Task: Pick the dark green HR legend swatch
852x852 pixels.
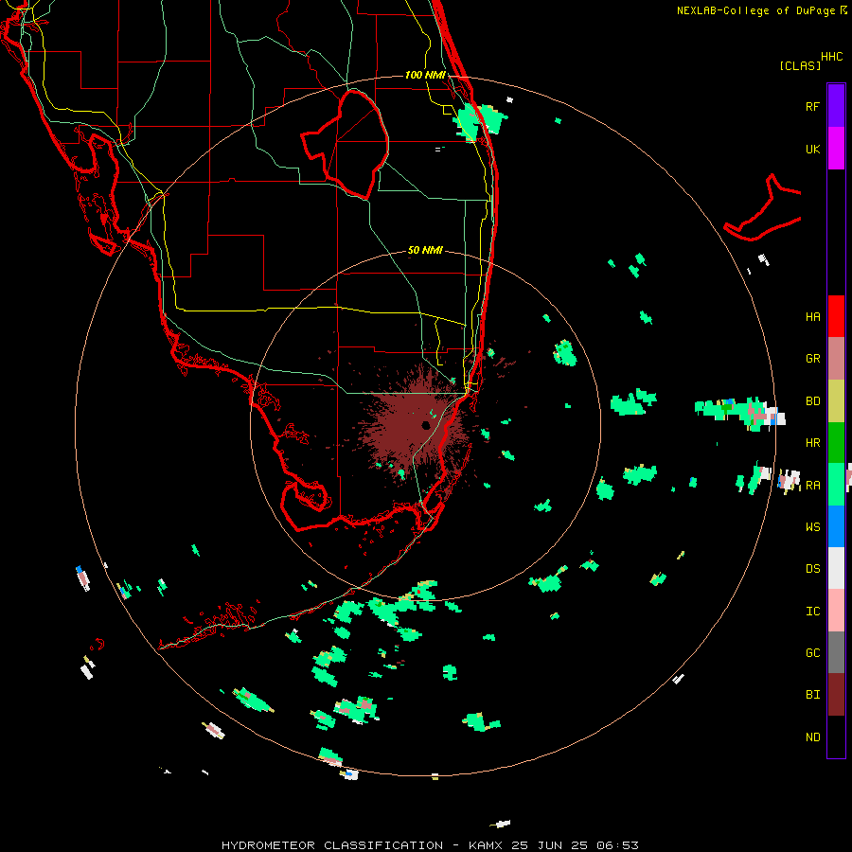Action: click(836, 443)
